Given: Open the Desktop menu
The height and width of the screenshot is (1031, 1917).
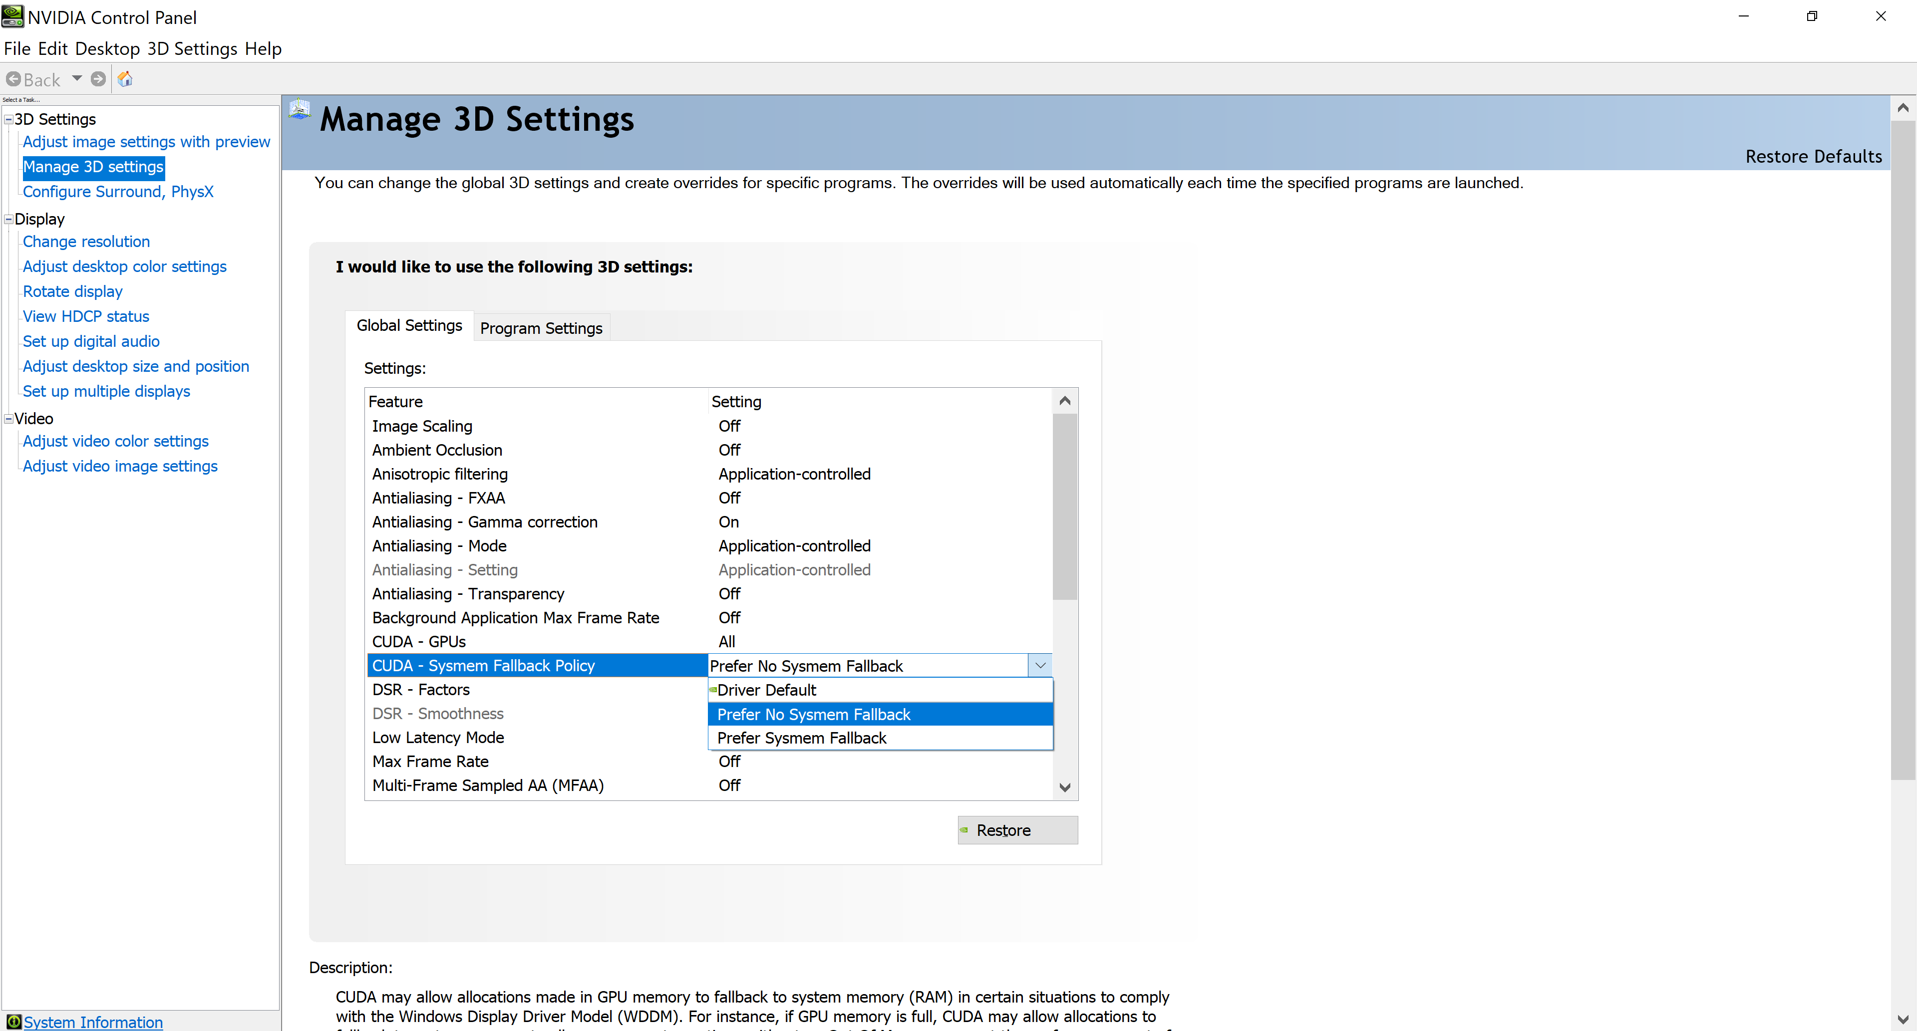Looking at the screenshot, I should coord(107,49).
